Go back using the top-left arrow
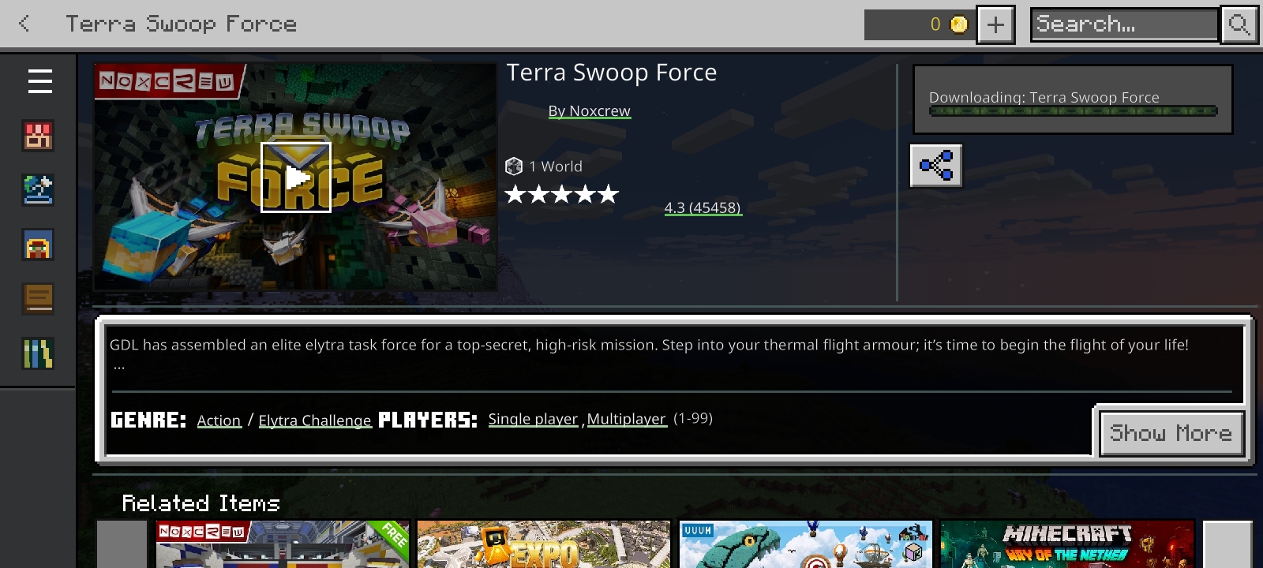This screenshot has height=568, width=1263. [x=24, y=24]
